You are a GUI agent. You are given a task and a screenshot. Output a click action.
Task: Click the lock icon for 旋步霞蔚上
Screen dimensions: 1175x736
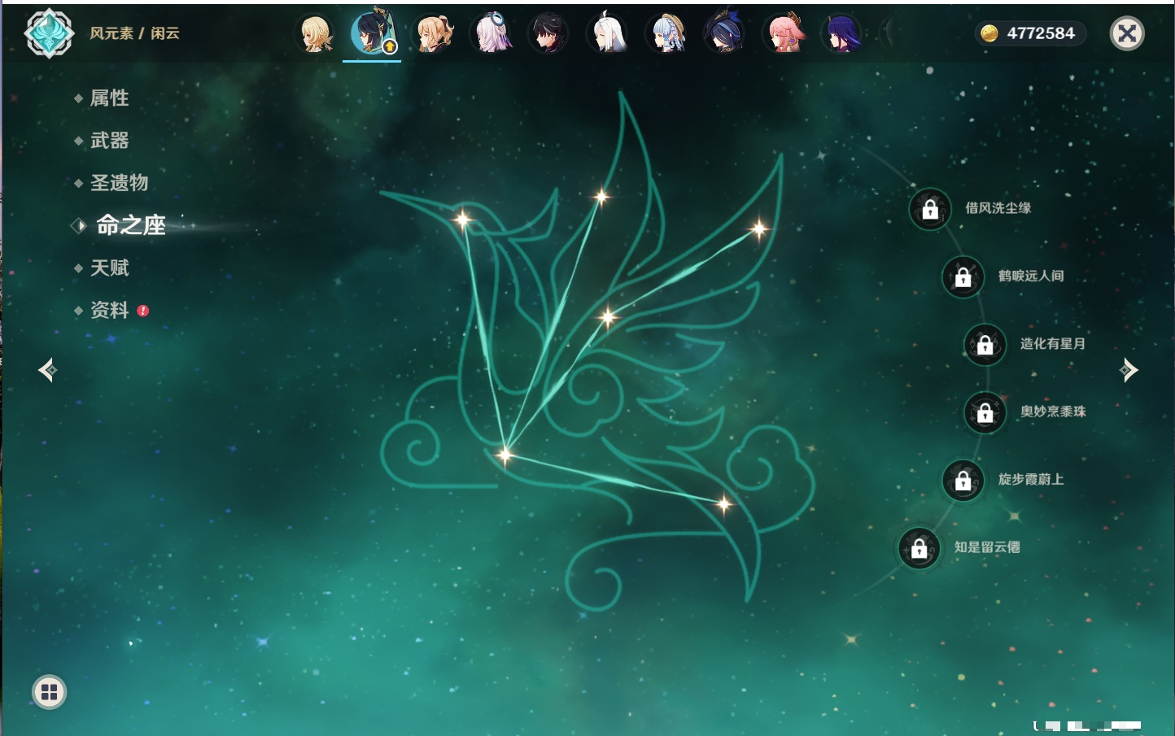pos(963,481)
